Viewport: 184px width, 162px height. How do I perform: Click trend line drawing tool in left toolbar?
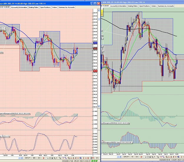click(x=63, y=158)
